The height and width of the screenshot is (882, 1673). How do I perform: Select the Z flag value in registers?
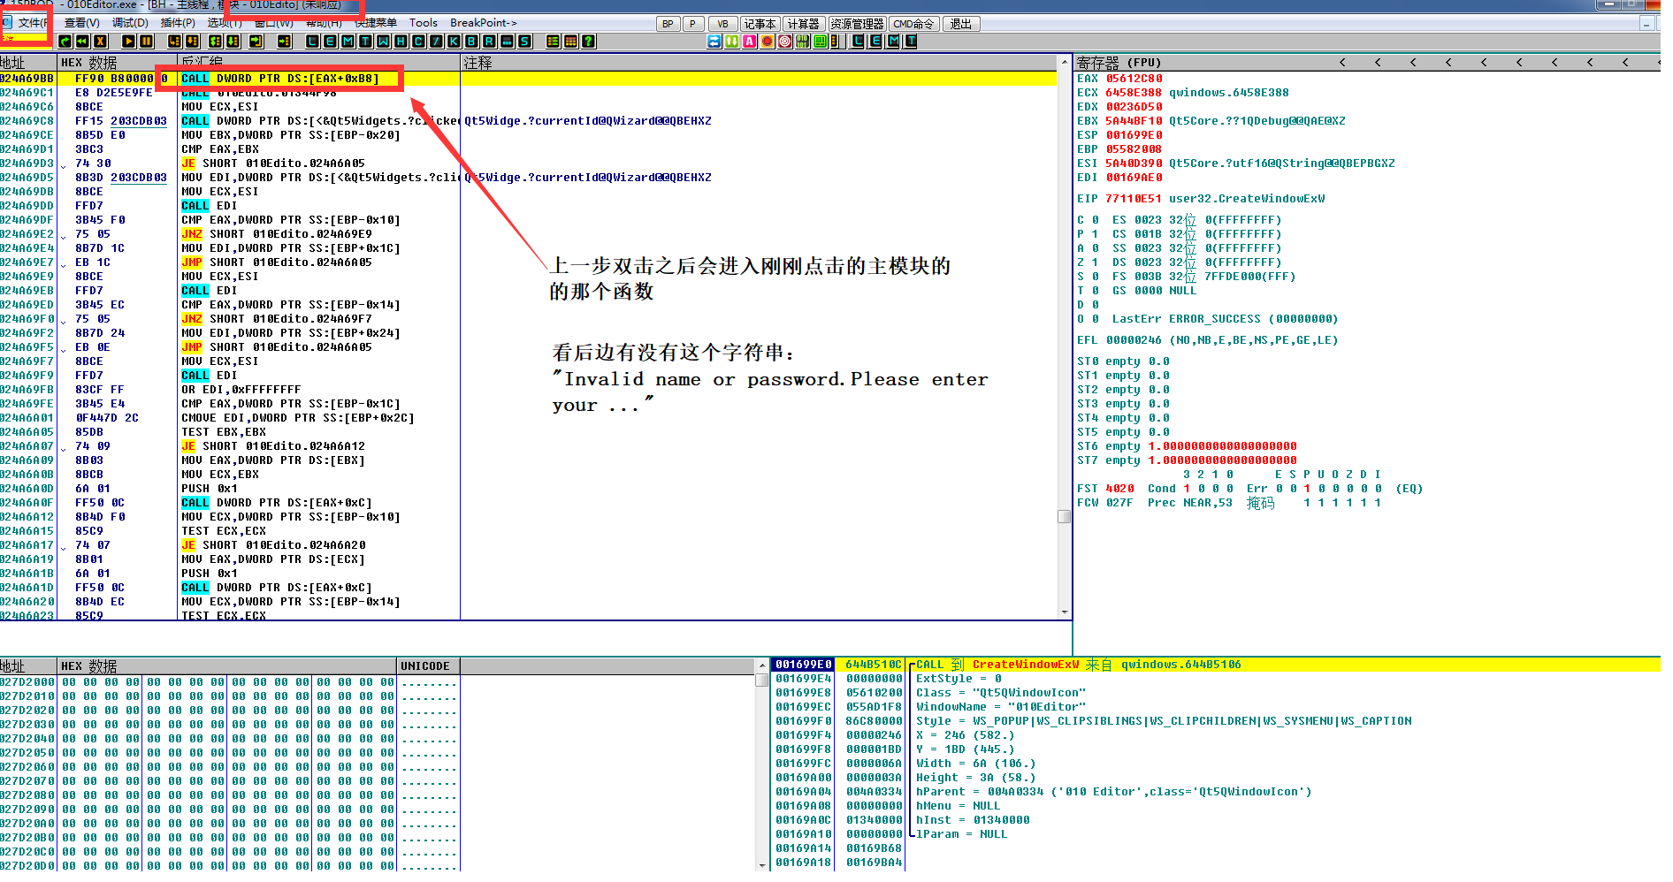1096,262
